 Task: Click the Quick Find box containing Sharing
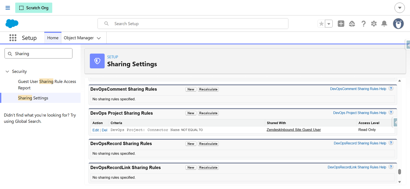coord(38,53)
